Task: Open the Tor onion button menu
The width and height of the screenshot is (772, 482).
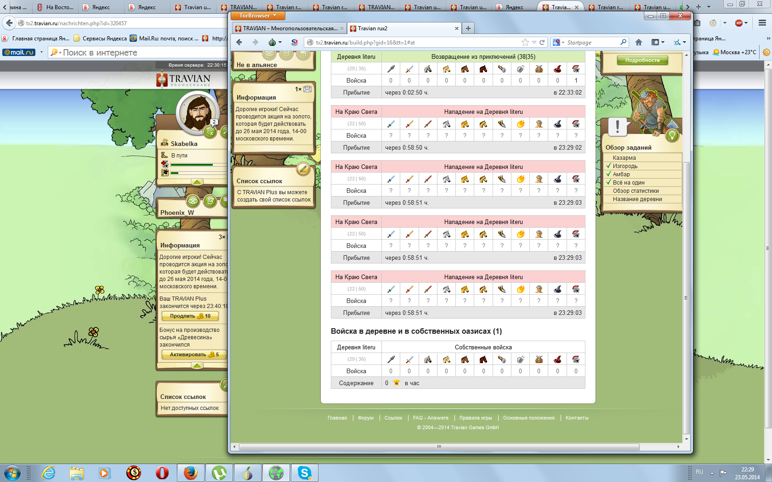Action: pos(274,42)
